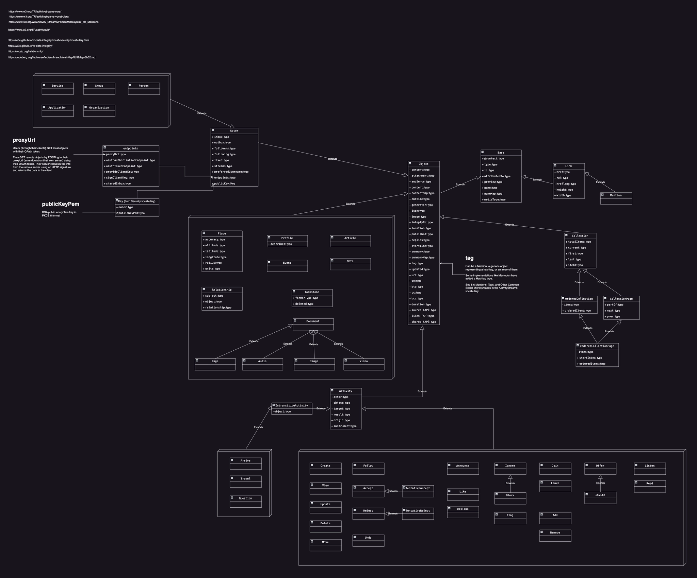Screen dimensions: 697x578
Task: Open the vc-data-integrity security vocabulary URL
Action: click(48, 40)
